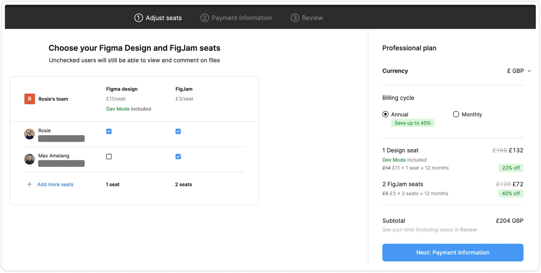Open the £ GBP currency dropdown
The width and height of the screenshot is (541, 273).
(x=519, y=71)
